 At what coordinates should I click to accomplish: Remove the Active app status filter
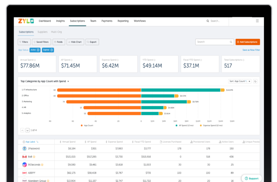point(38,50)
